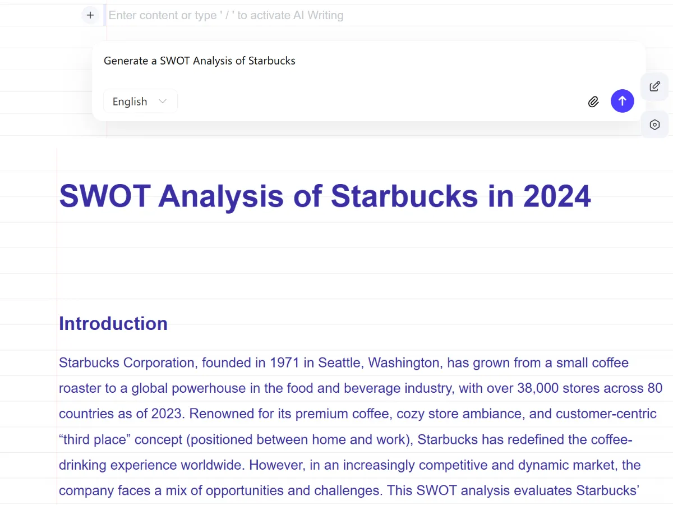
Task: Open the pencil edit icon on right
Action: pos(654,86)
